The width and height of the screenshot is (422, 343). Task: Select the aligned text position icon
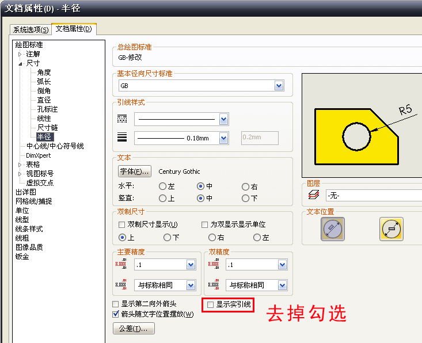pos(332,229)
